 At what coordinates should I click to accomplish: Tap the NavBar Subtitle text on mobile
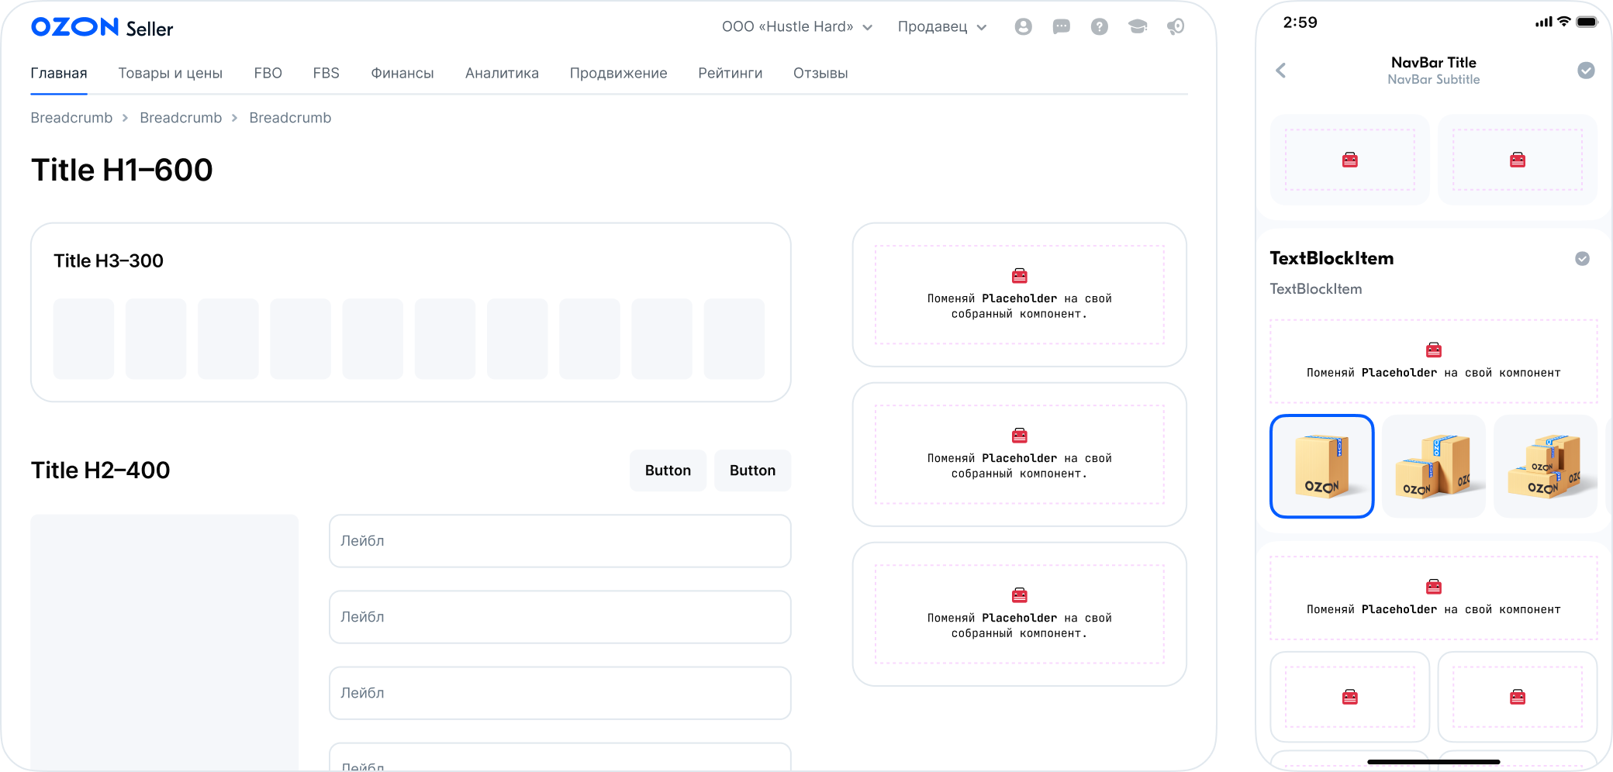pyautogui.click(x=1434, y=80)
